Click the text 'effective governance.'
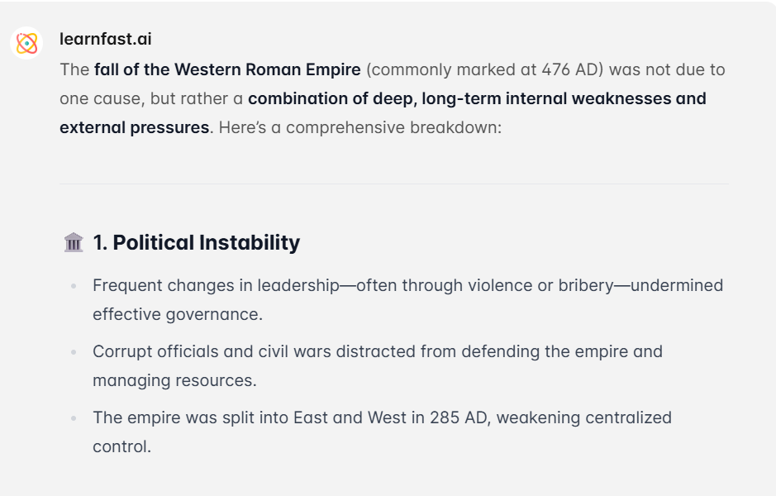The width and height of the screenshot is (776, 496). coord(178,314)
